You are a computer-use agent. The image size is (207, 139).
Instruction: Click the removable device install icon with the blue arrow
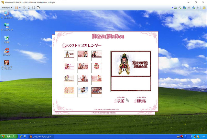coord(29,8)
